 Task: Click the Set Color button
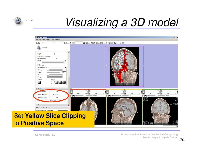click(x=38, y=65)
